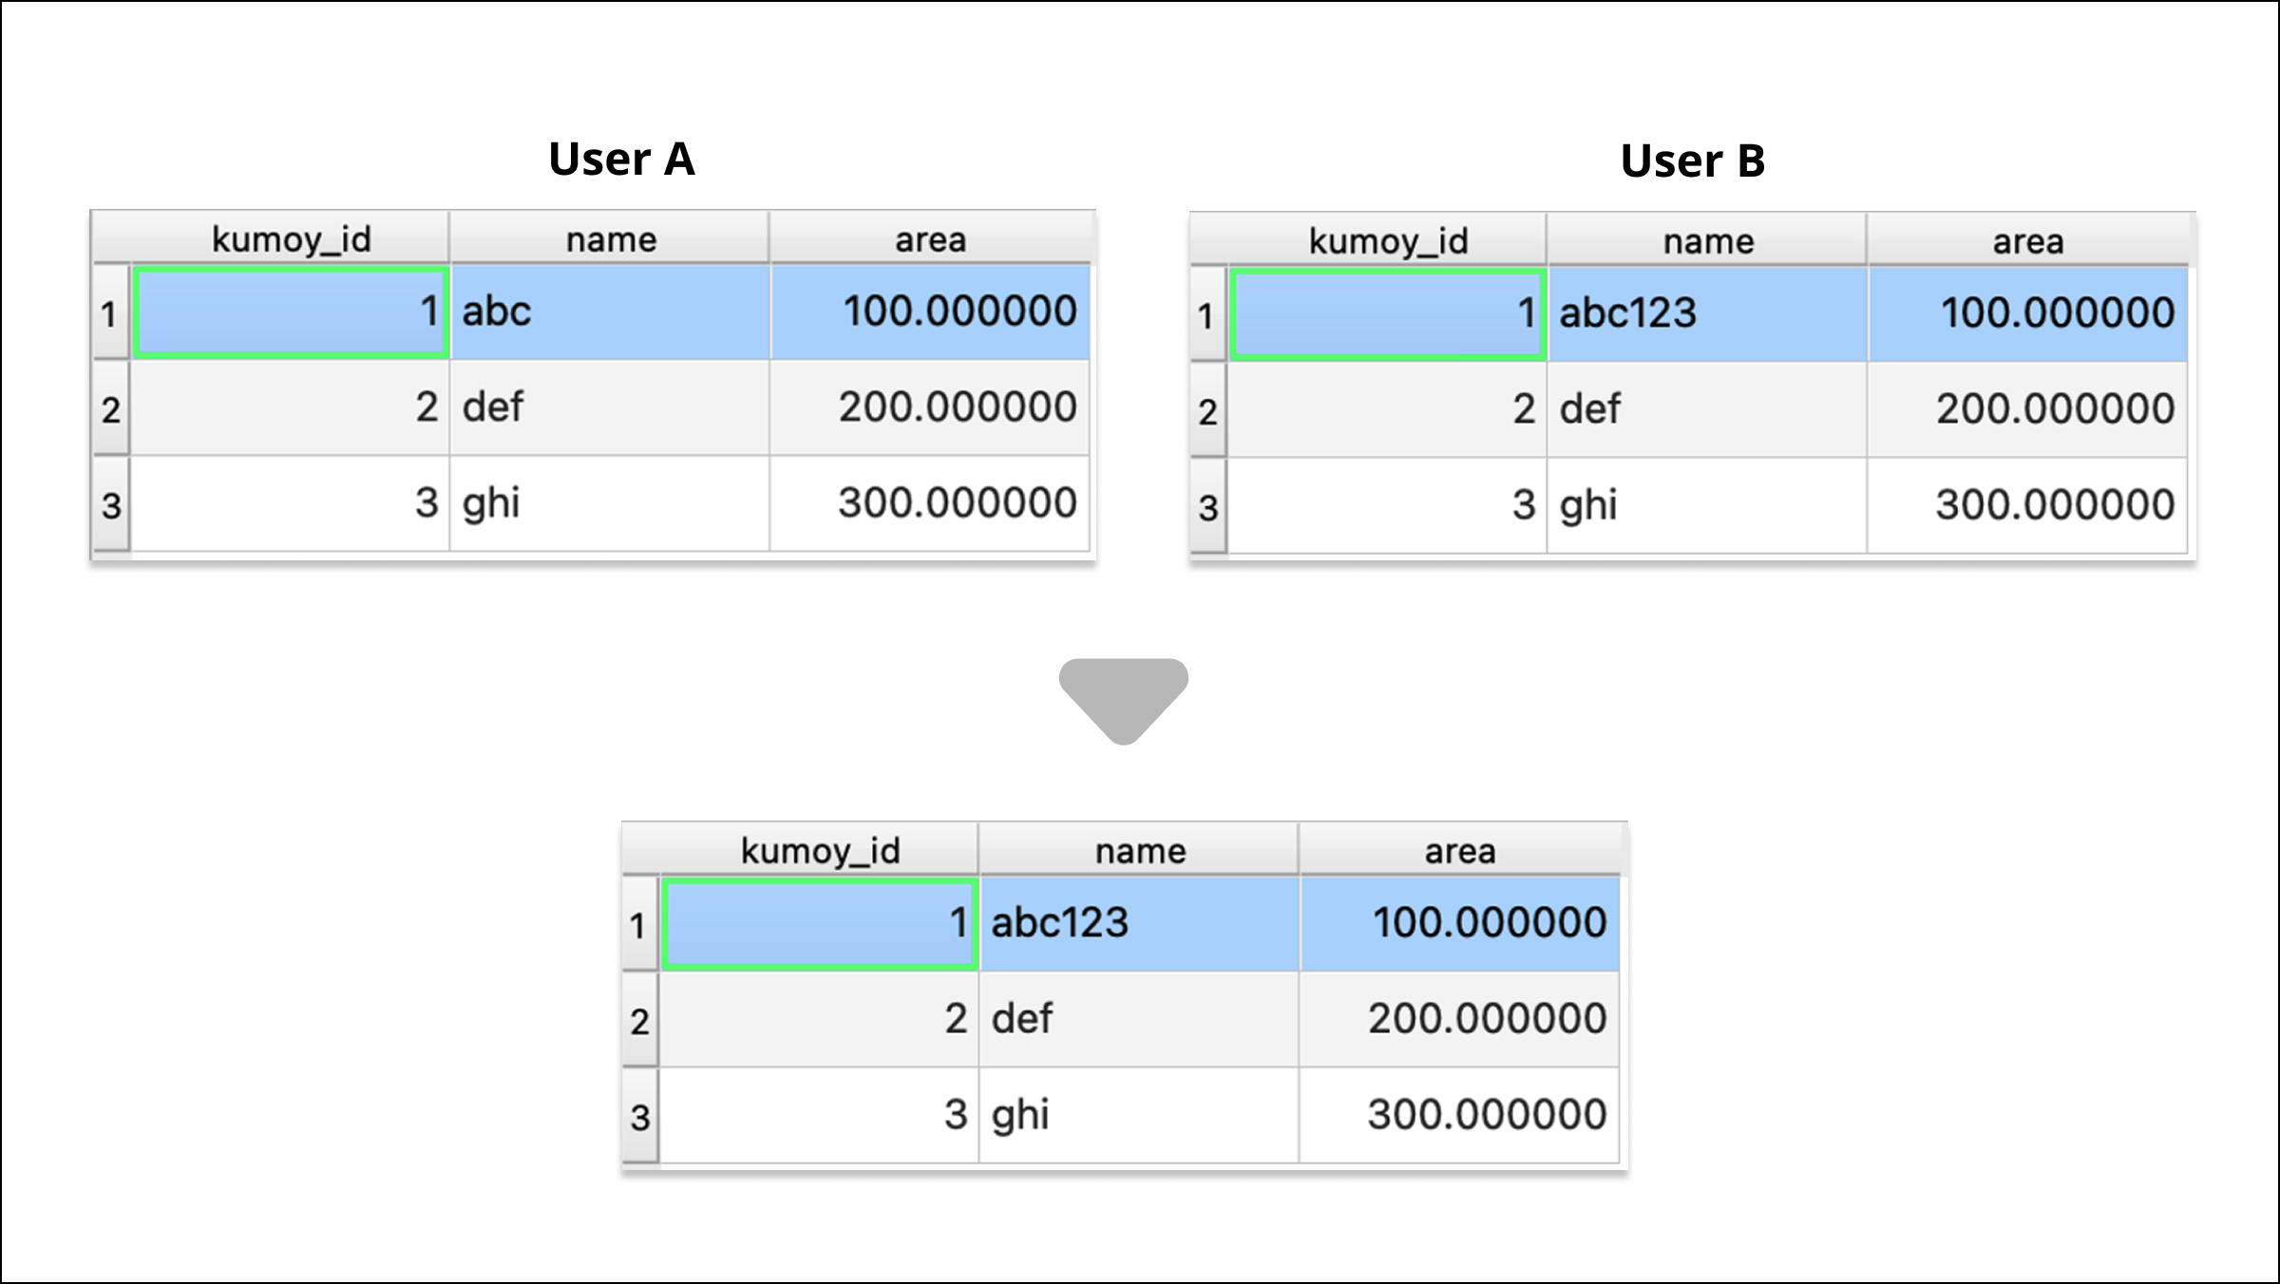
Task: Click the area header in User A table
Action: tap(930, 239)
